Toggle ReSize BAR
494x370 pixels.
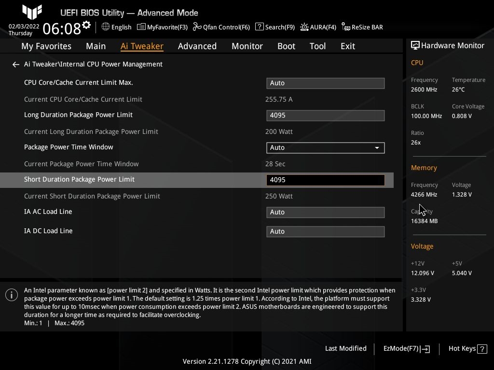coord(362,27)
